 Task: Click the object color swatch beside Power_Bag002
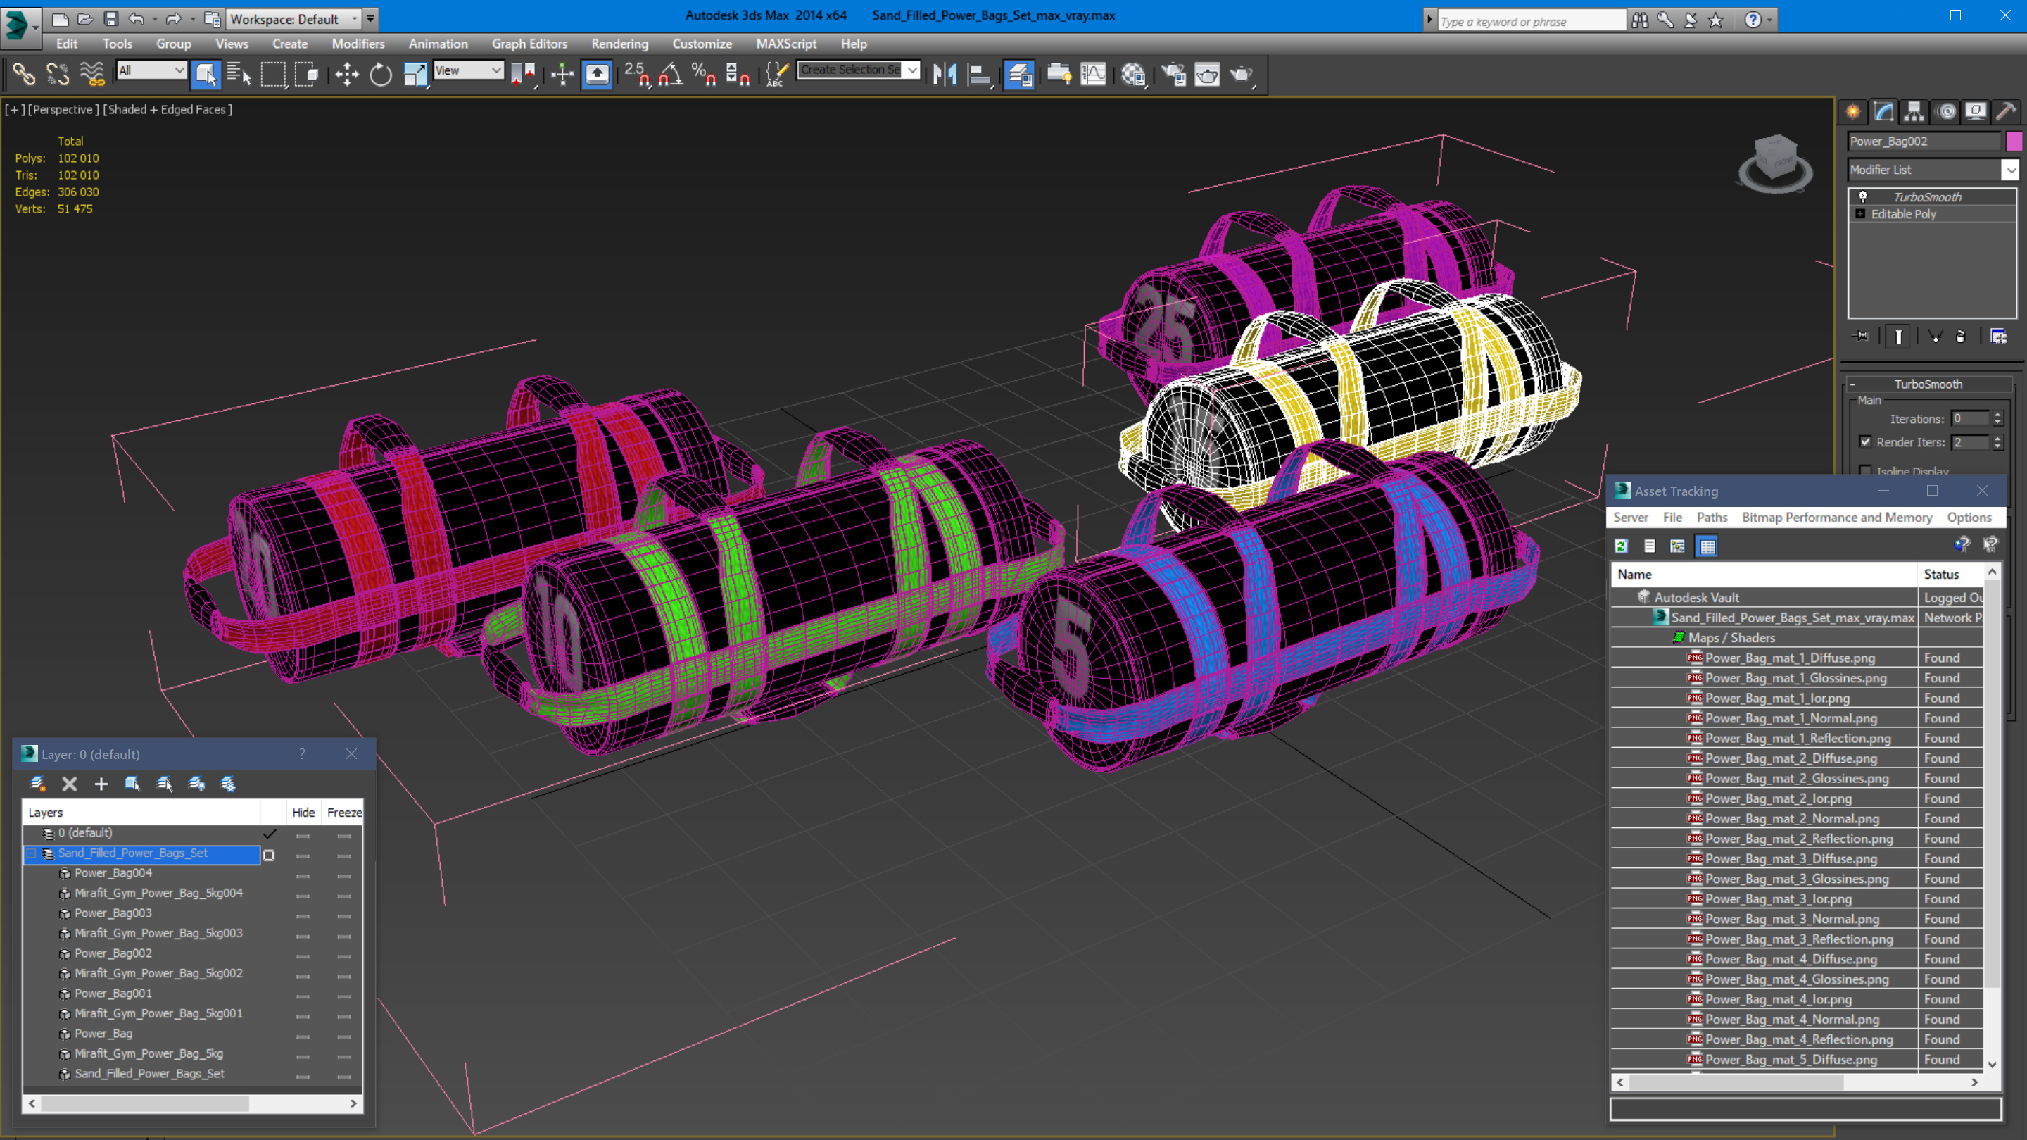pos(2014,142)
